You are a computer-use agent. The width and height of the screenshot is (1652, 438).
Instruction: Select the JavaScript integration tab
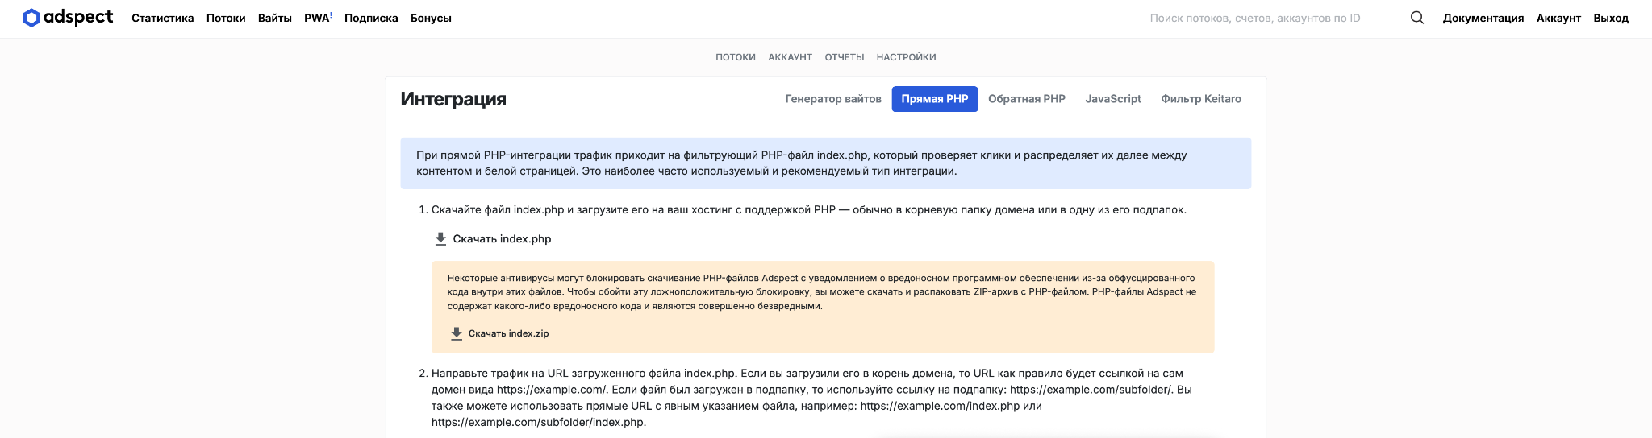click(1113, 99)
